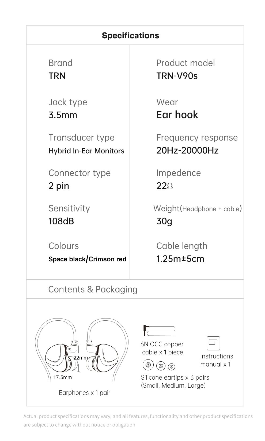
Task: Click the Contents & Packaging heading
Action: [x=93, y=289]
